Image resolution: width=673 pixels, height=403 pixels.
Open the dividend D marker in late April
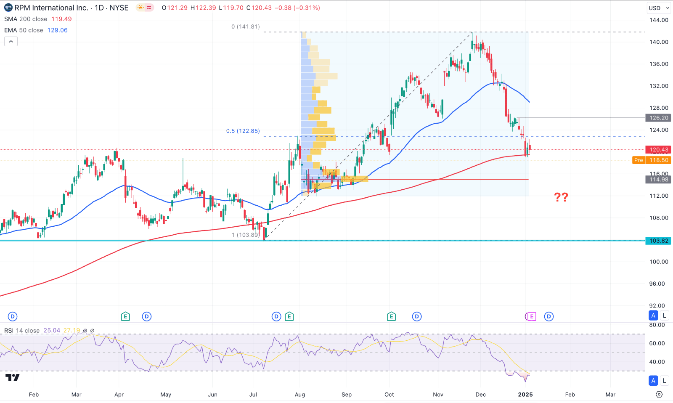pyautogui.click(x=146, y=316)
